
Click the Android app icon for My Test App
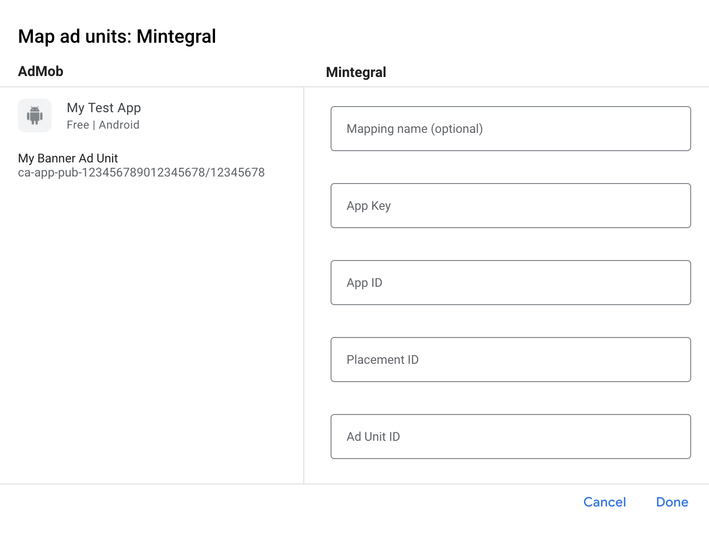pyautogui.click(x=35, y=115)
